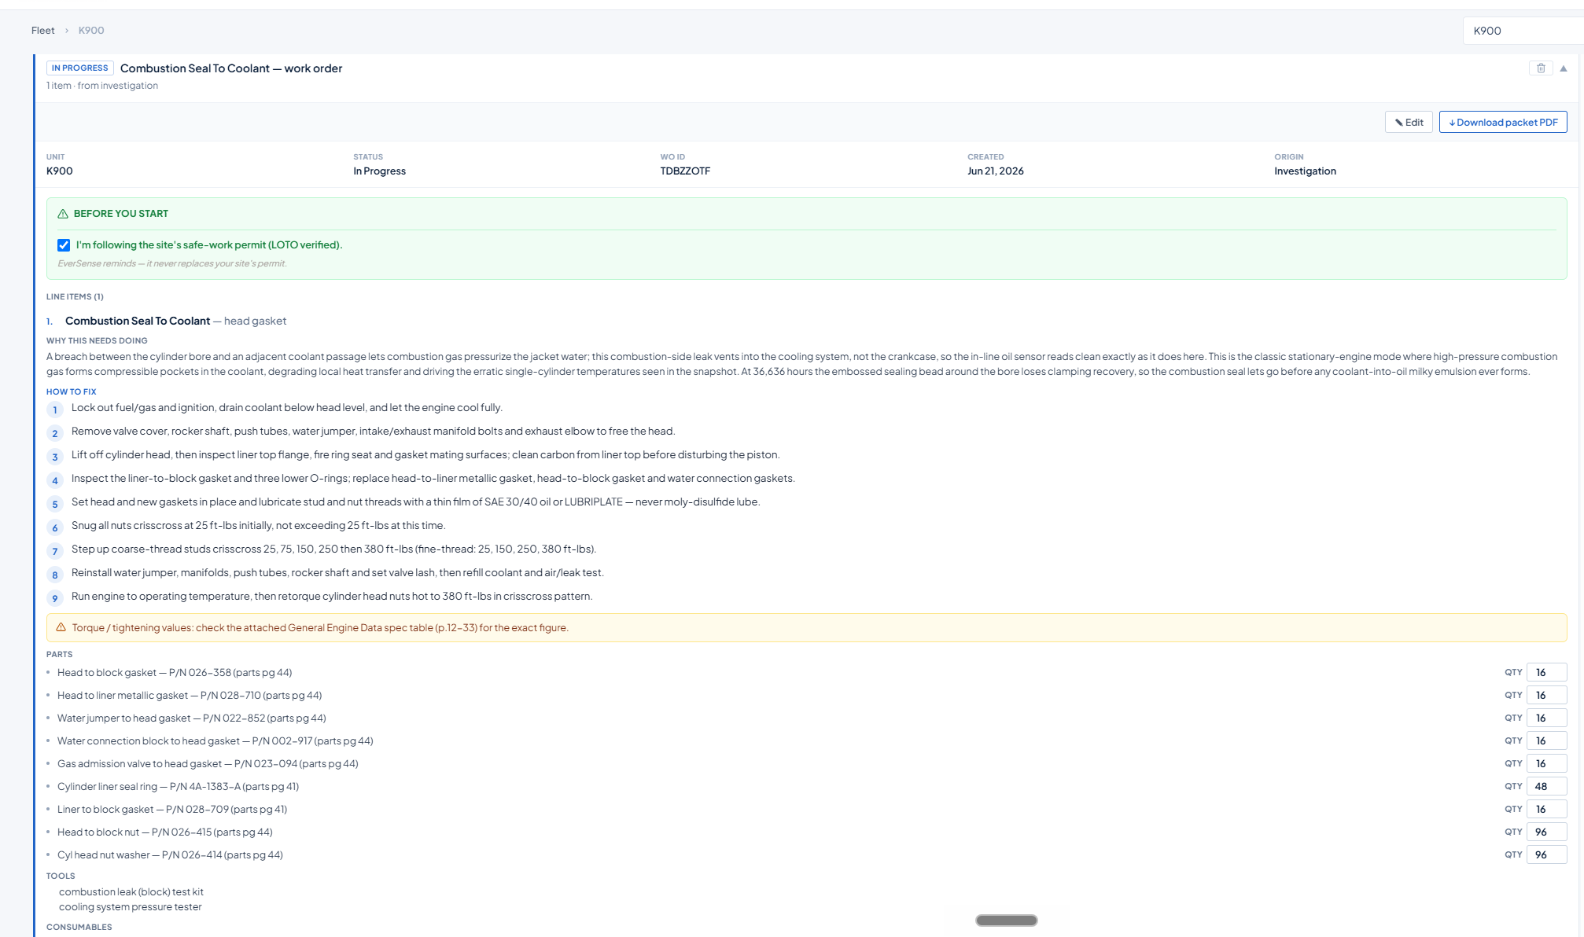Click tool cooling system pressure tester
Image resolution: width=1584 pixels, height=937 pixels.
131,906
